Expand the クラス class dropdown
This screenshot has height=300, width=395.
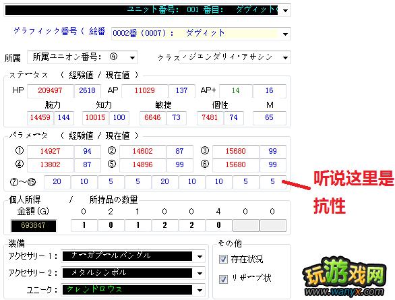[x=285, y=57]
